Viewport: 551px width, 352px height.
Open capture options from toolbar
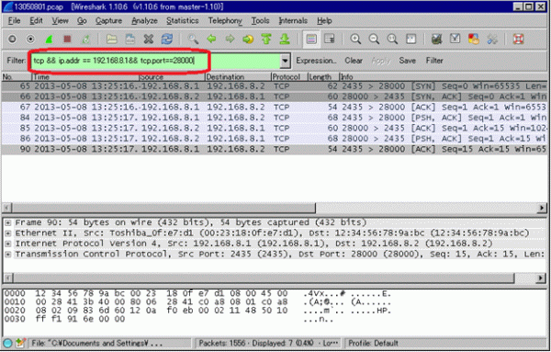pos(30,39)
